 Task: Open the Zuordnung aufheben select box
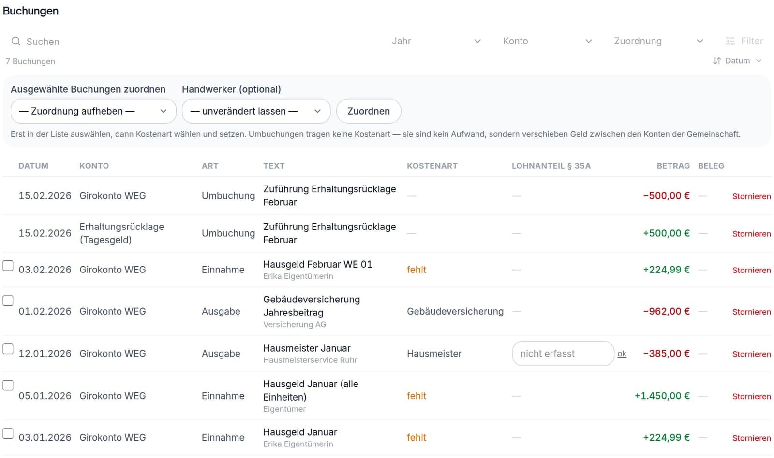click(93, 111)
